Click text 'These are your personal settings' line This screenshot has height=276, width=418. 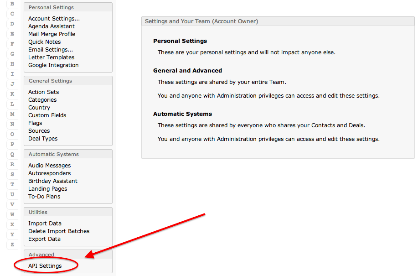pyautogui.click(x=246, y=52)
